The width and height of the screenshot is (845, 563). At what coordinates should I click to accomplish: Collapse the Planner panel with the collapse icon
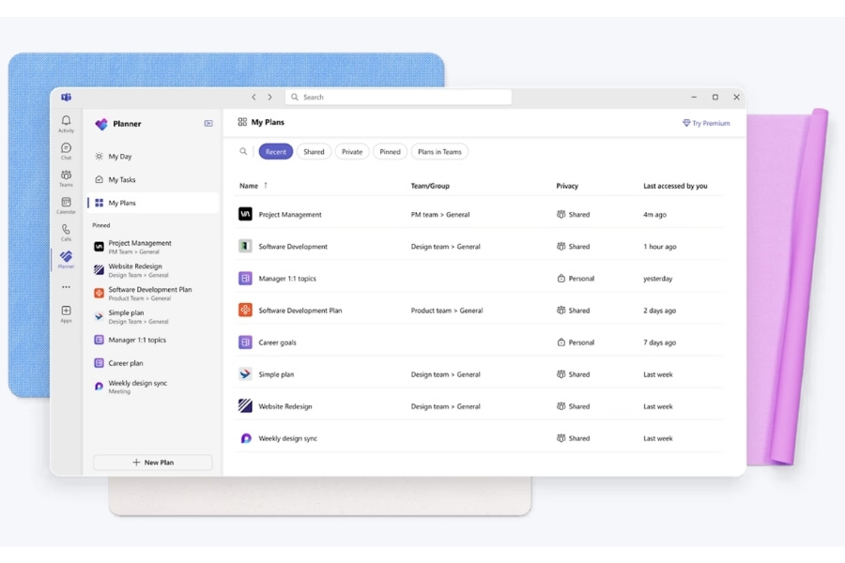207,123
